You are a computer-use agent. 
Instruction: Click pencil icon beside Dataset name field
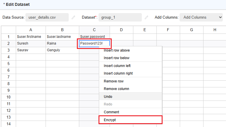pyautogui.click(x=146, y=17)
